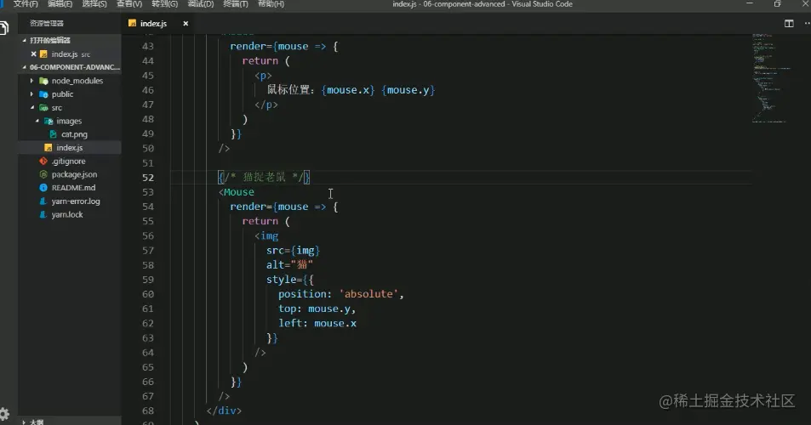
Task: Open index.js in the src tree
Action: point(71,148)
